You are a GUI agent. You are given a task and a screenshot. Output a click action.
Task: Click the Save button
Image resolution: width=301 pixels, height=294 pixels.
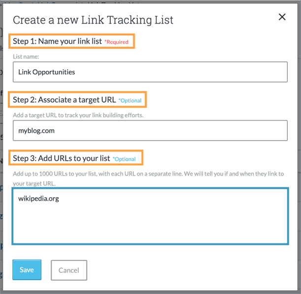27,270
